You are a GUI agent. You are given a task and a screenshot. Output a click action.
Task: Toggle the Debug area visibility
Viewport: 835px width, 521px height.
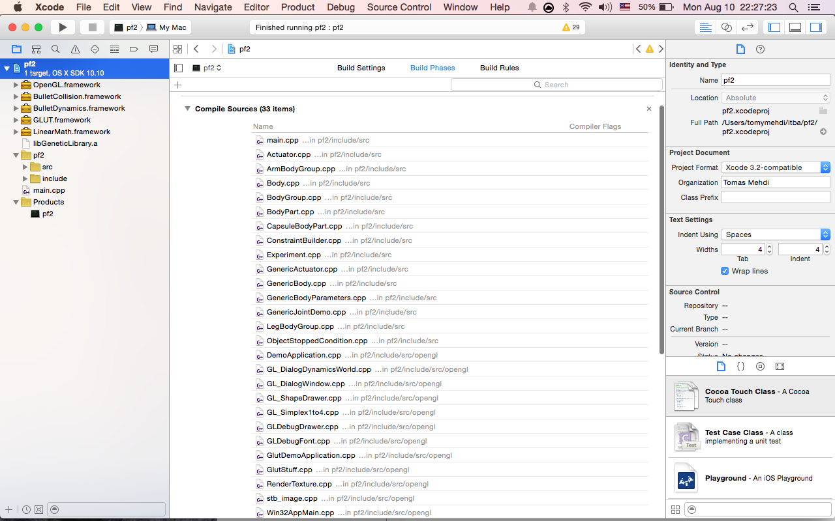[795, 27]
